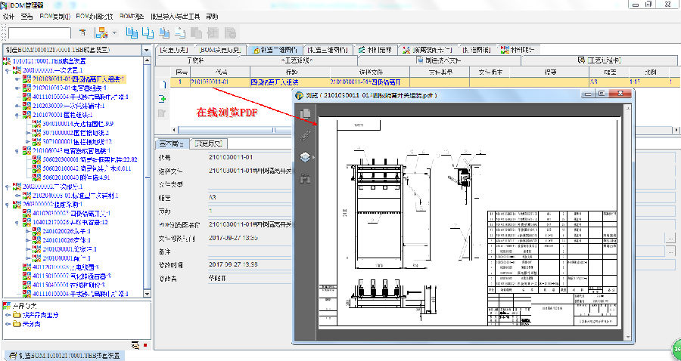Viewport: 681px width, 361px height.
Task: Click the gray delete icon below the plus icon
Action: click(162, 113)
